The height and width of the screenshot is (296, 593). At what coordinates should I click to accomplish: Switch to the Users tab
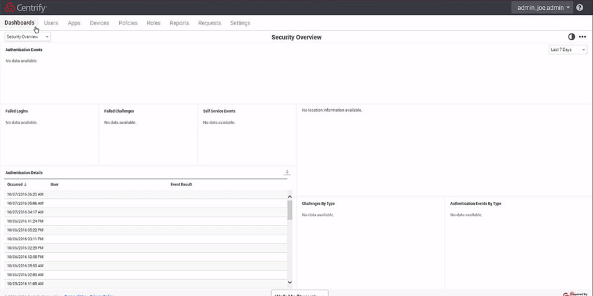(x=51, y=23)
